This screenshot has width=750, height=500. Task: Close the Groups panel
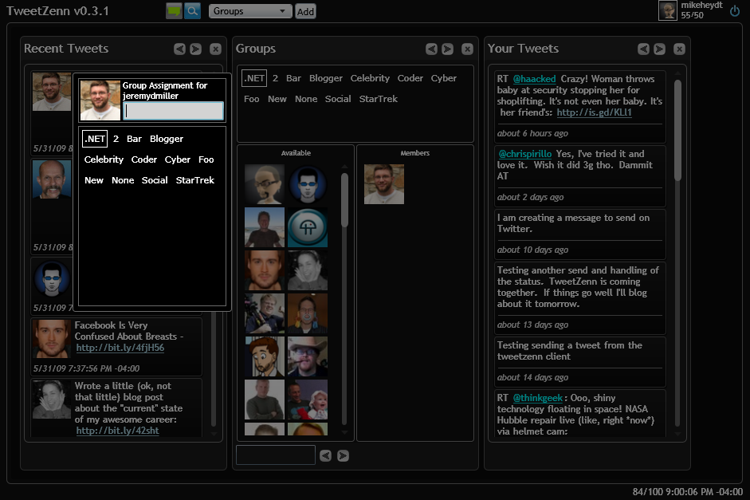pos(467,49)
